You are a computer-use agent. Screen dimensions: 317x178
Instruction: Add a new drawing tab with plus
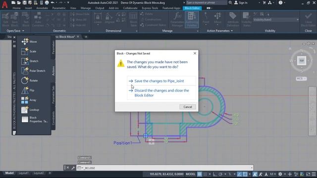click(86, 37)
